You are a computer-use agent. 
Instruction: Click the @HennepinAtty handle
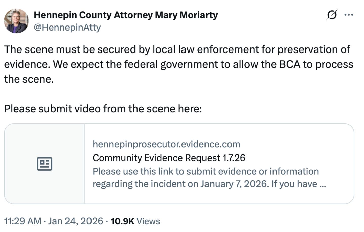click(x=67, y=27)
